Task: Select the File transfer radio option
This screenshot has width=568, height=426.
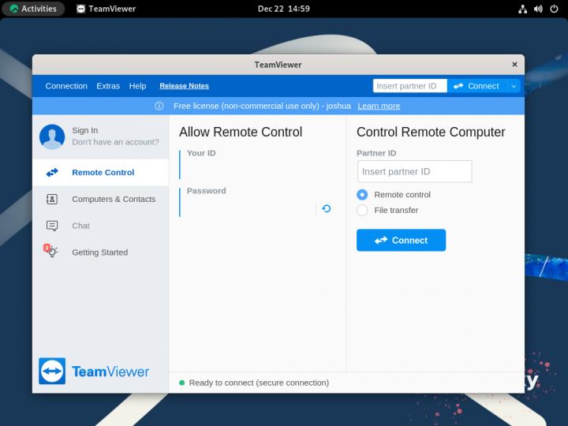Action: pos(362,210)
